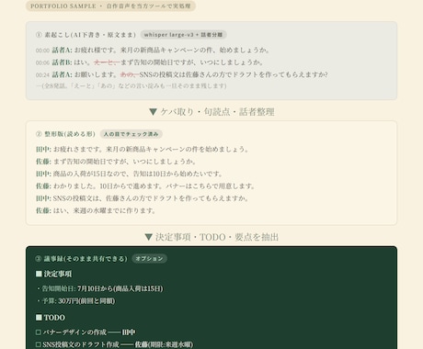Viewport: 423px width, 349px height.
Task: Click the 00:24 timestamp of 話者A
Action: tap(42, 75)
